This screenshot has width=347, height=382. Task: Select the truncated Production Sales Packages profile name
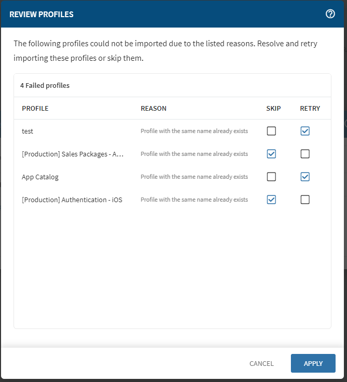pos(73,154)
